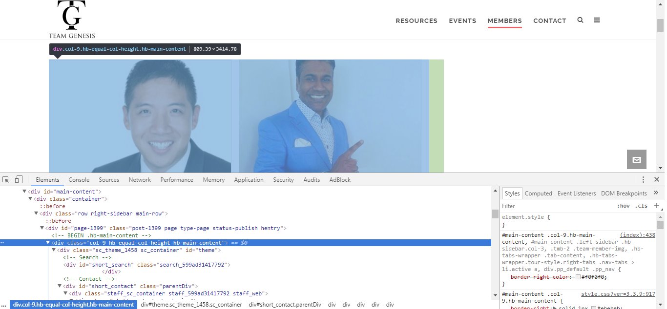Select the Computed sub-tab
Screen dimensions: 667x309
[539, 193]
